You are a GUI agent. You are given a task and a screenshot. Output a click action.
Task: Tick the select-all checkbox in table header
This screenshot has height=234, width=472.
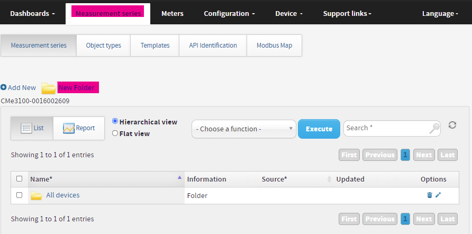[19, 178]
